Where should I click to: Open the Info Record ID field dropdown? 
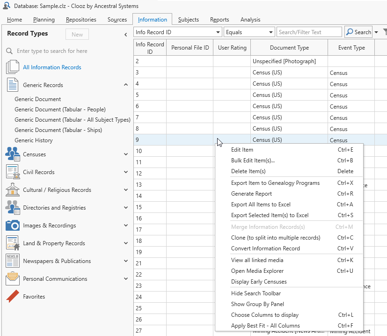pyautogui.click(x=219, y=32)
